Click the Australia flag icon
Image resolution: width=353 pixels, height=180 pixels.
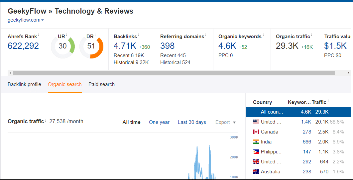[256, 172]
